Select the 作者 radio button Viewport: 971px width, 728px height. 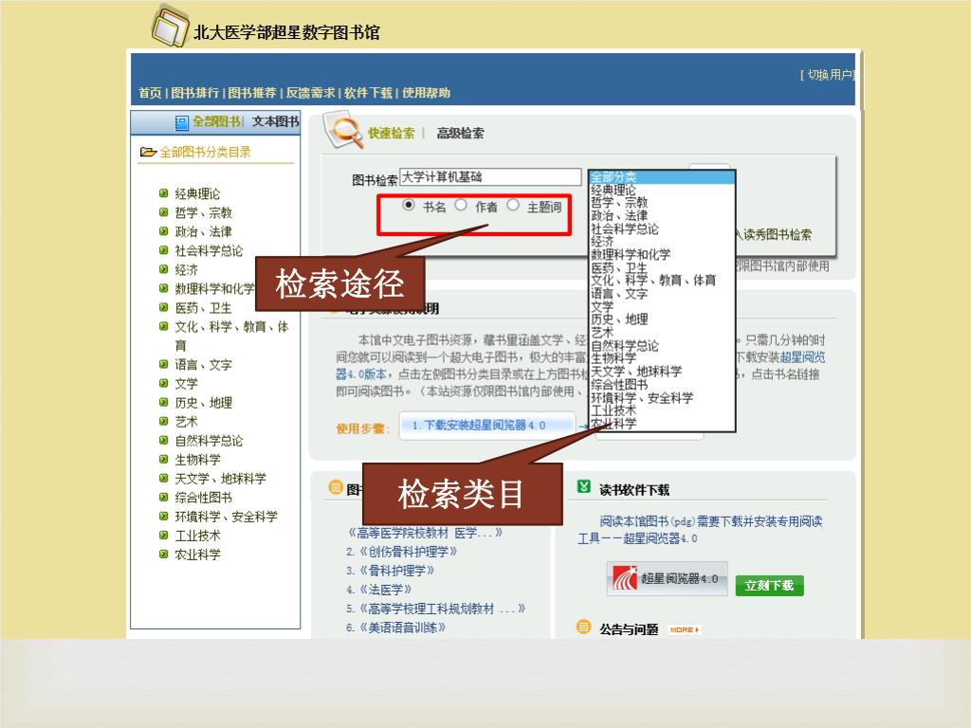coord(461,205)
